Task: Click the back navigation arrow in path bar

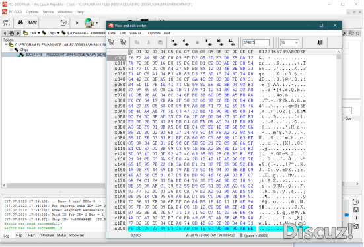Action: click(5, 33)
